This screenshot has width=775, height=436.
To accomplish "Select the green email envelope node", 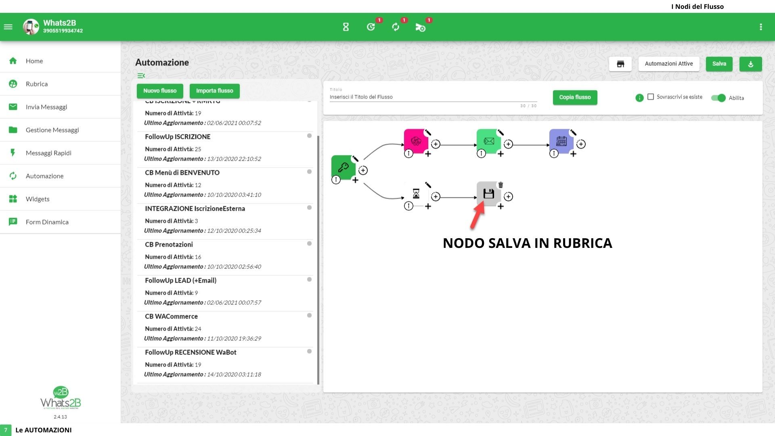I will point(488,141).
